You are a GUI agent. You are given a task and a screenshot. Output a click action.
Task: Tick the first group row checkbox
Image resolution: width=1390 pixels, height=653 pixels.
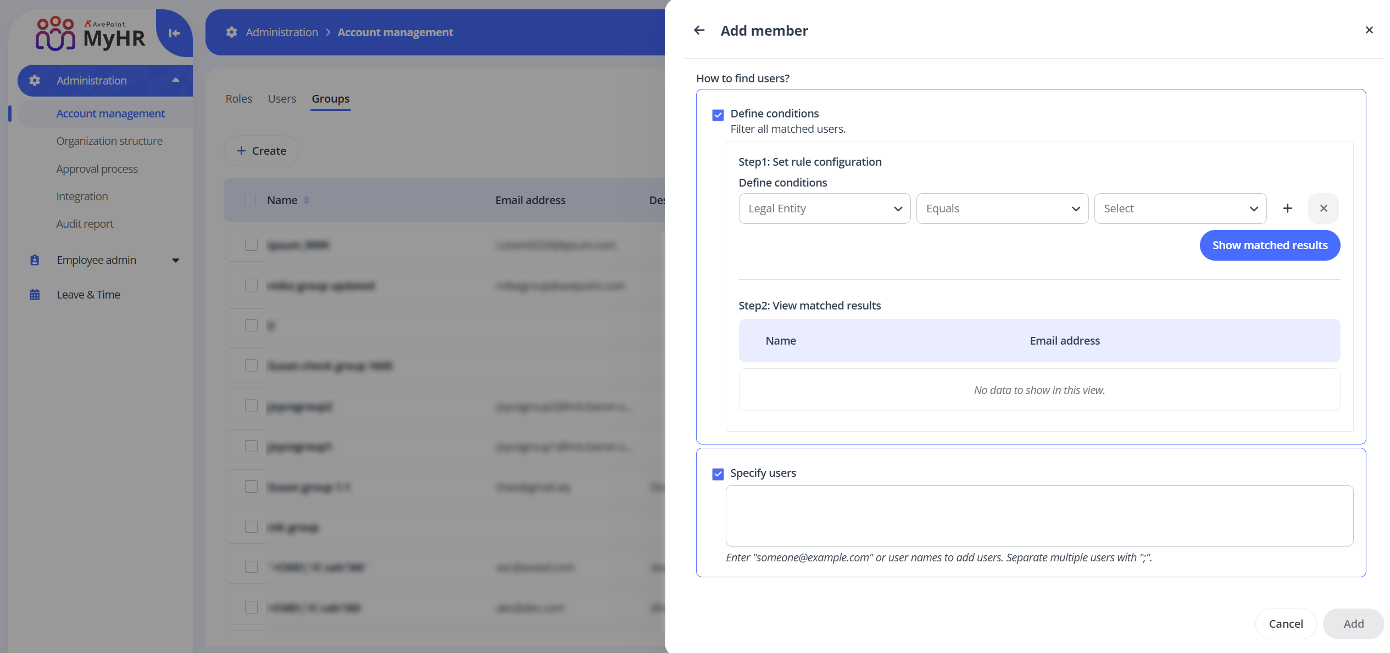point(251,245)
